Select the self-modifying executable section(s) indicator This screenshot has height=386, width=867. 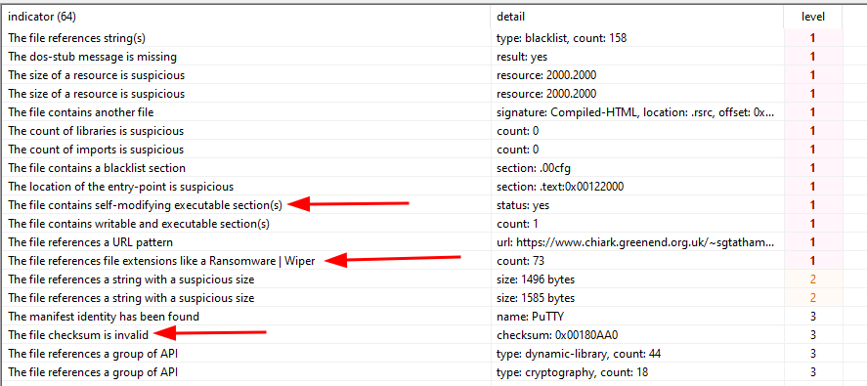tap(145, 205)
